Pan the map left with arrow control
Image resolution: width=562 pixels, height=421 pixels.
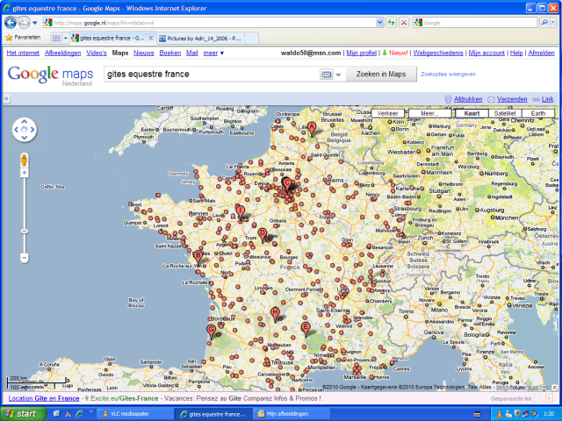16,130
